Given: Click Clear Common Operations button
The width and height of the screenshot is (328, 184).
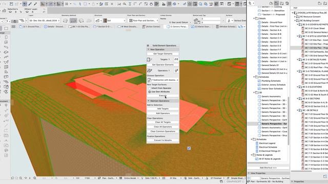Looking at the screenshot, I should tap(163, 131).
